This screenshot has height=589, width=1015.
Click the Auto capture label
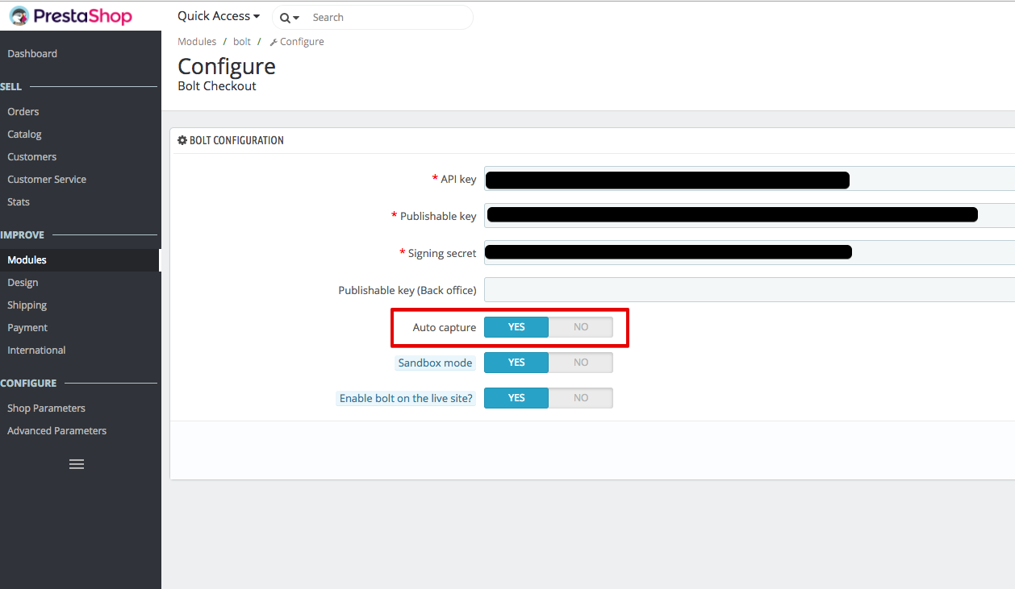445,328
